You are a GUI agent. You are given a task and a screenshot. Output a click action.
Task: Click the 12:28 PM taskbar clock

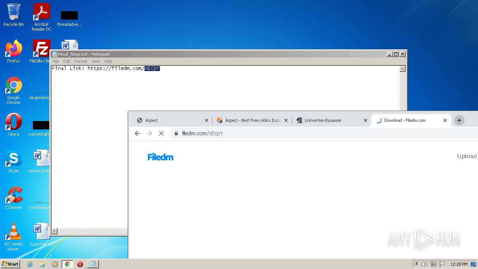pos(459,264)
